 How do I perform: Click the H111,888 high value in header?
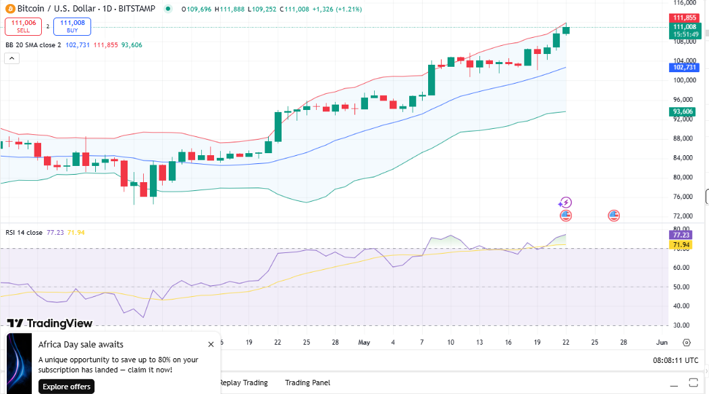coord(230,9)
